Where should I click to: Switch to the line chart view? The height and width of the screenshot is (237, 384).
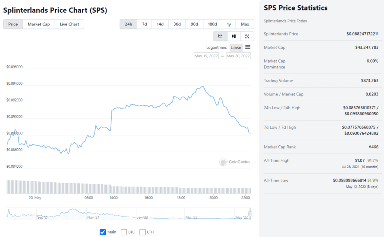[220, 36]
